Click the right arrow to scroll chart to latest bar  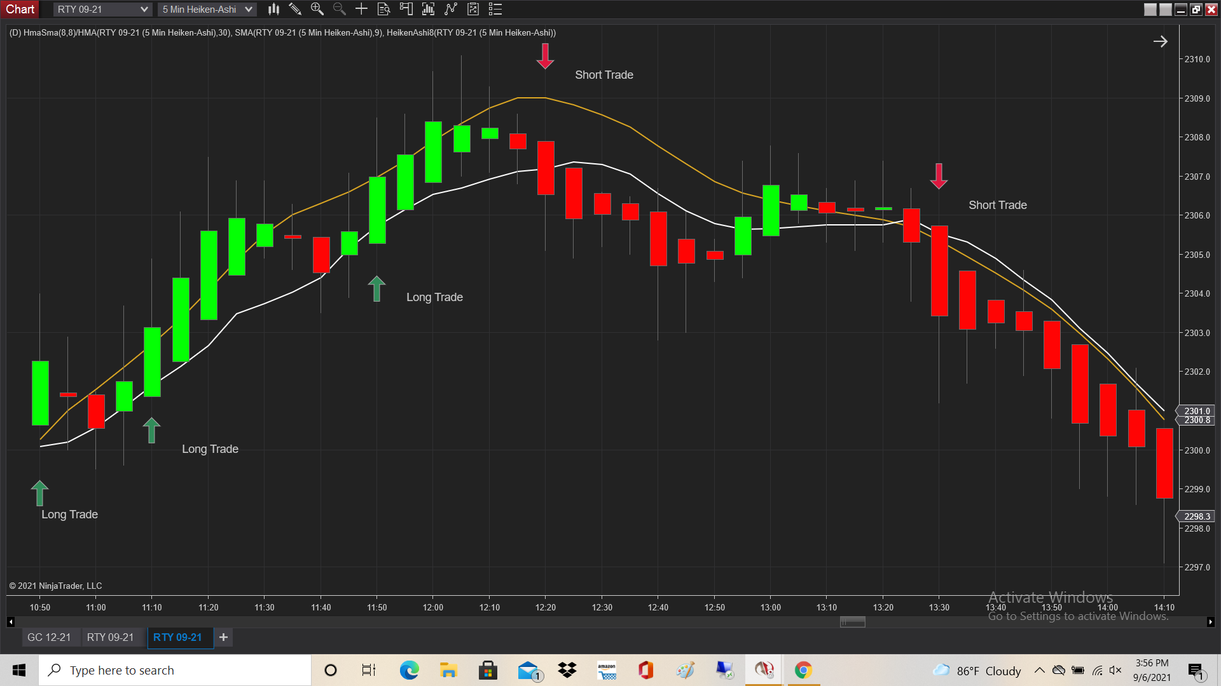tap(1160, 41)
